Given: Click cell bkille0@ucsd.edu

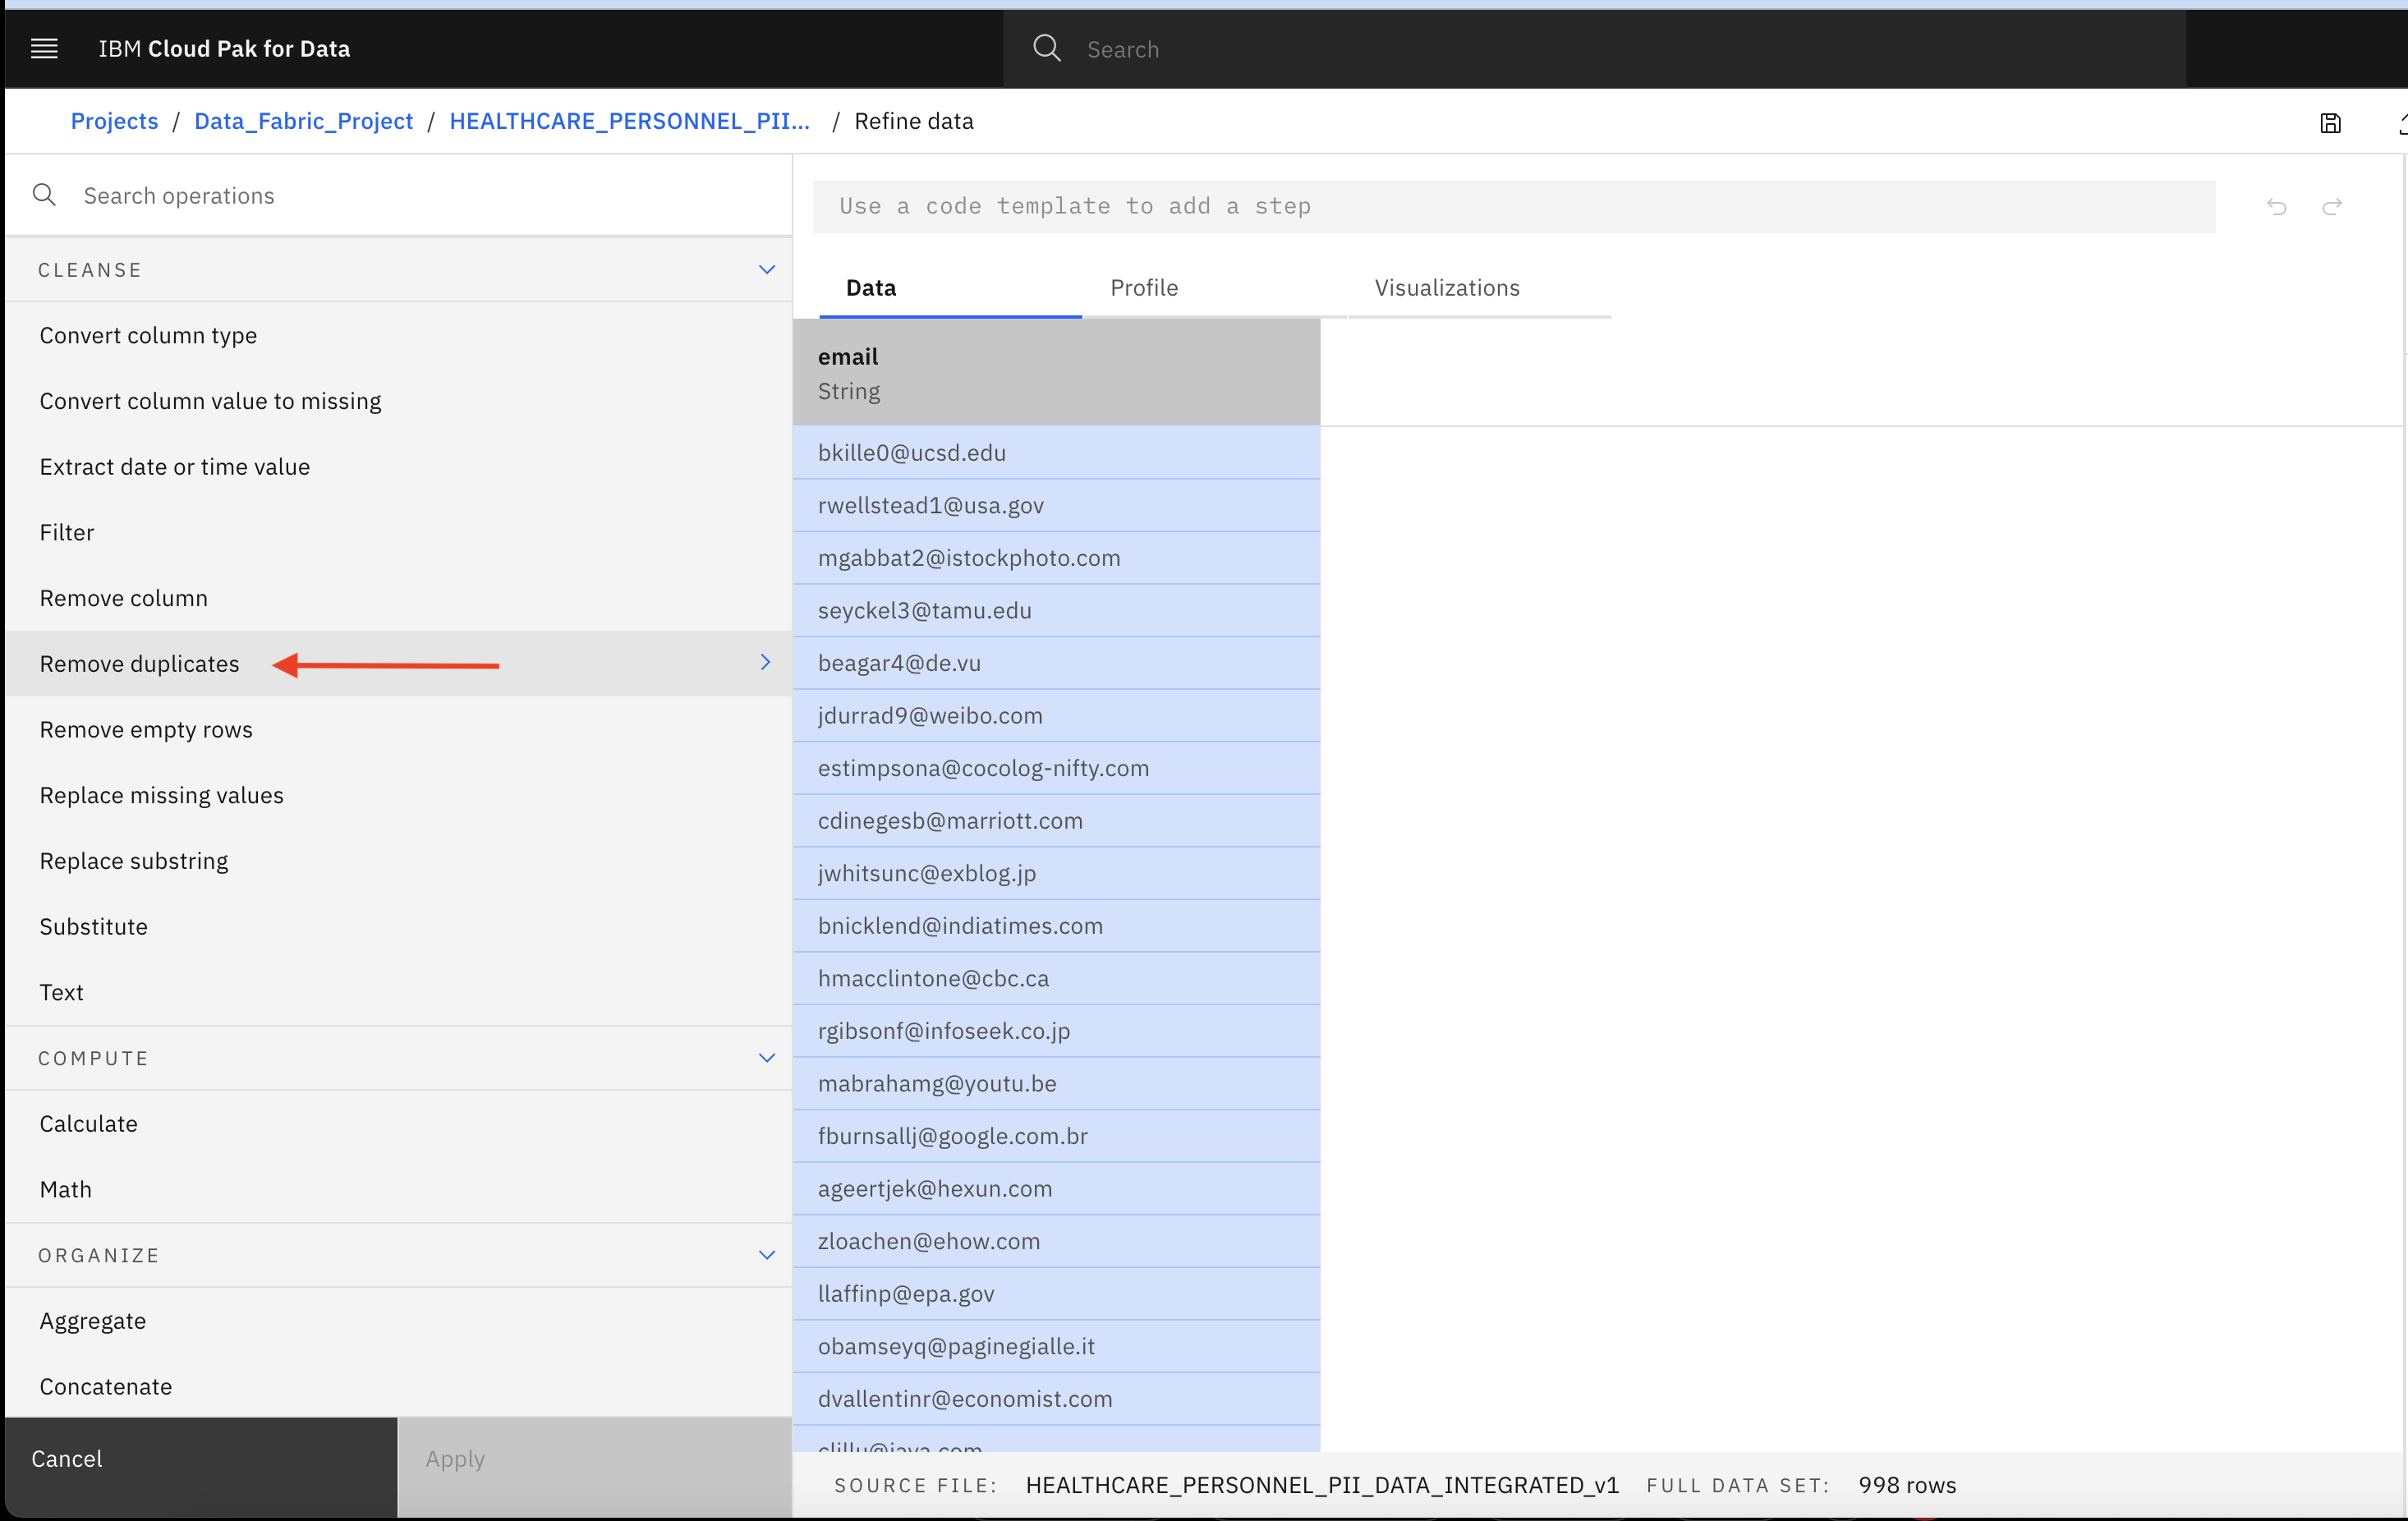Looking at the screenshot, I should [x=1056, y=453].
